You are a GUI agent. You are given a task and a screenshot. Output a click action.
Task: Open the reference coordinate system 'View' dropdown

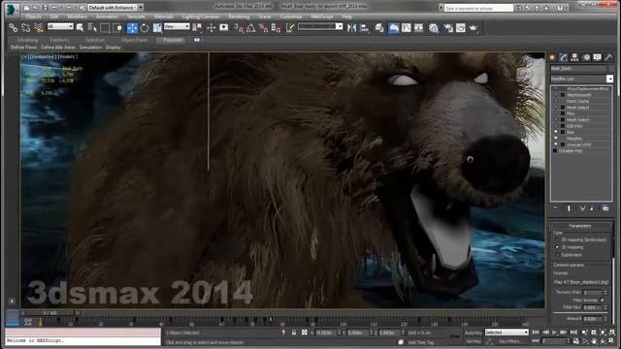pyautogui.click(x=177, y=26)
